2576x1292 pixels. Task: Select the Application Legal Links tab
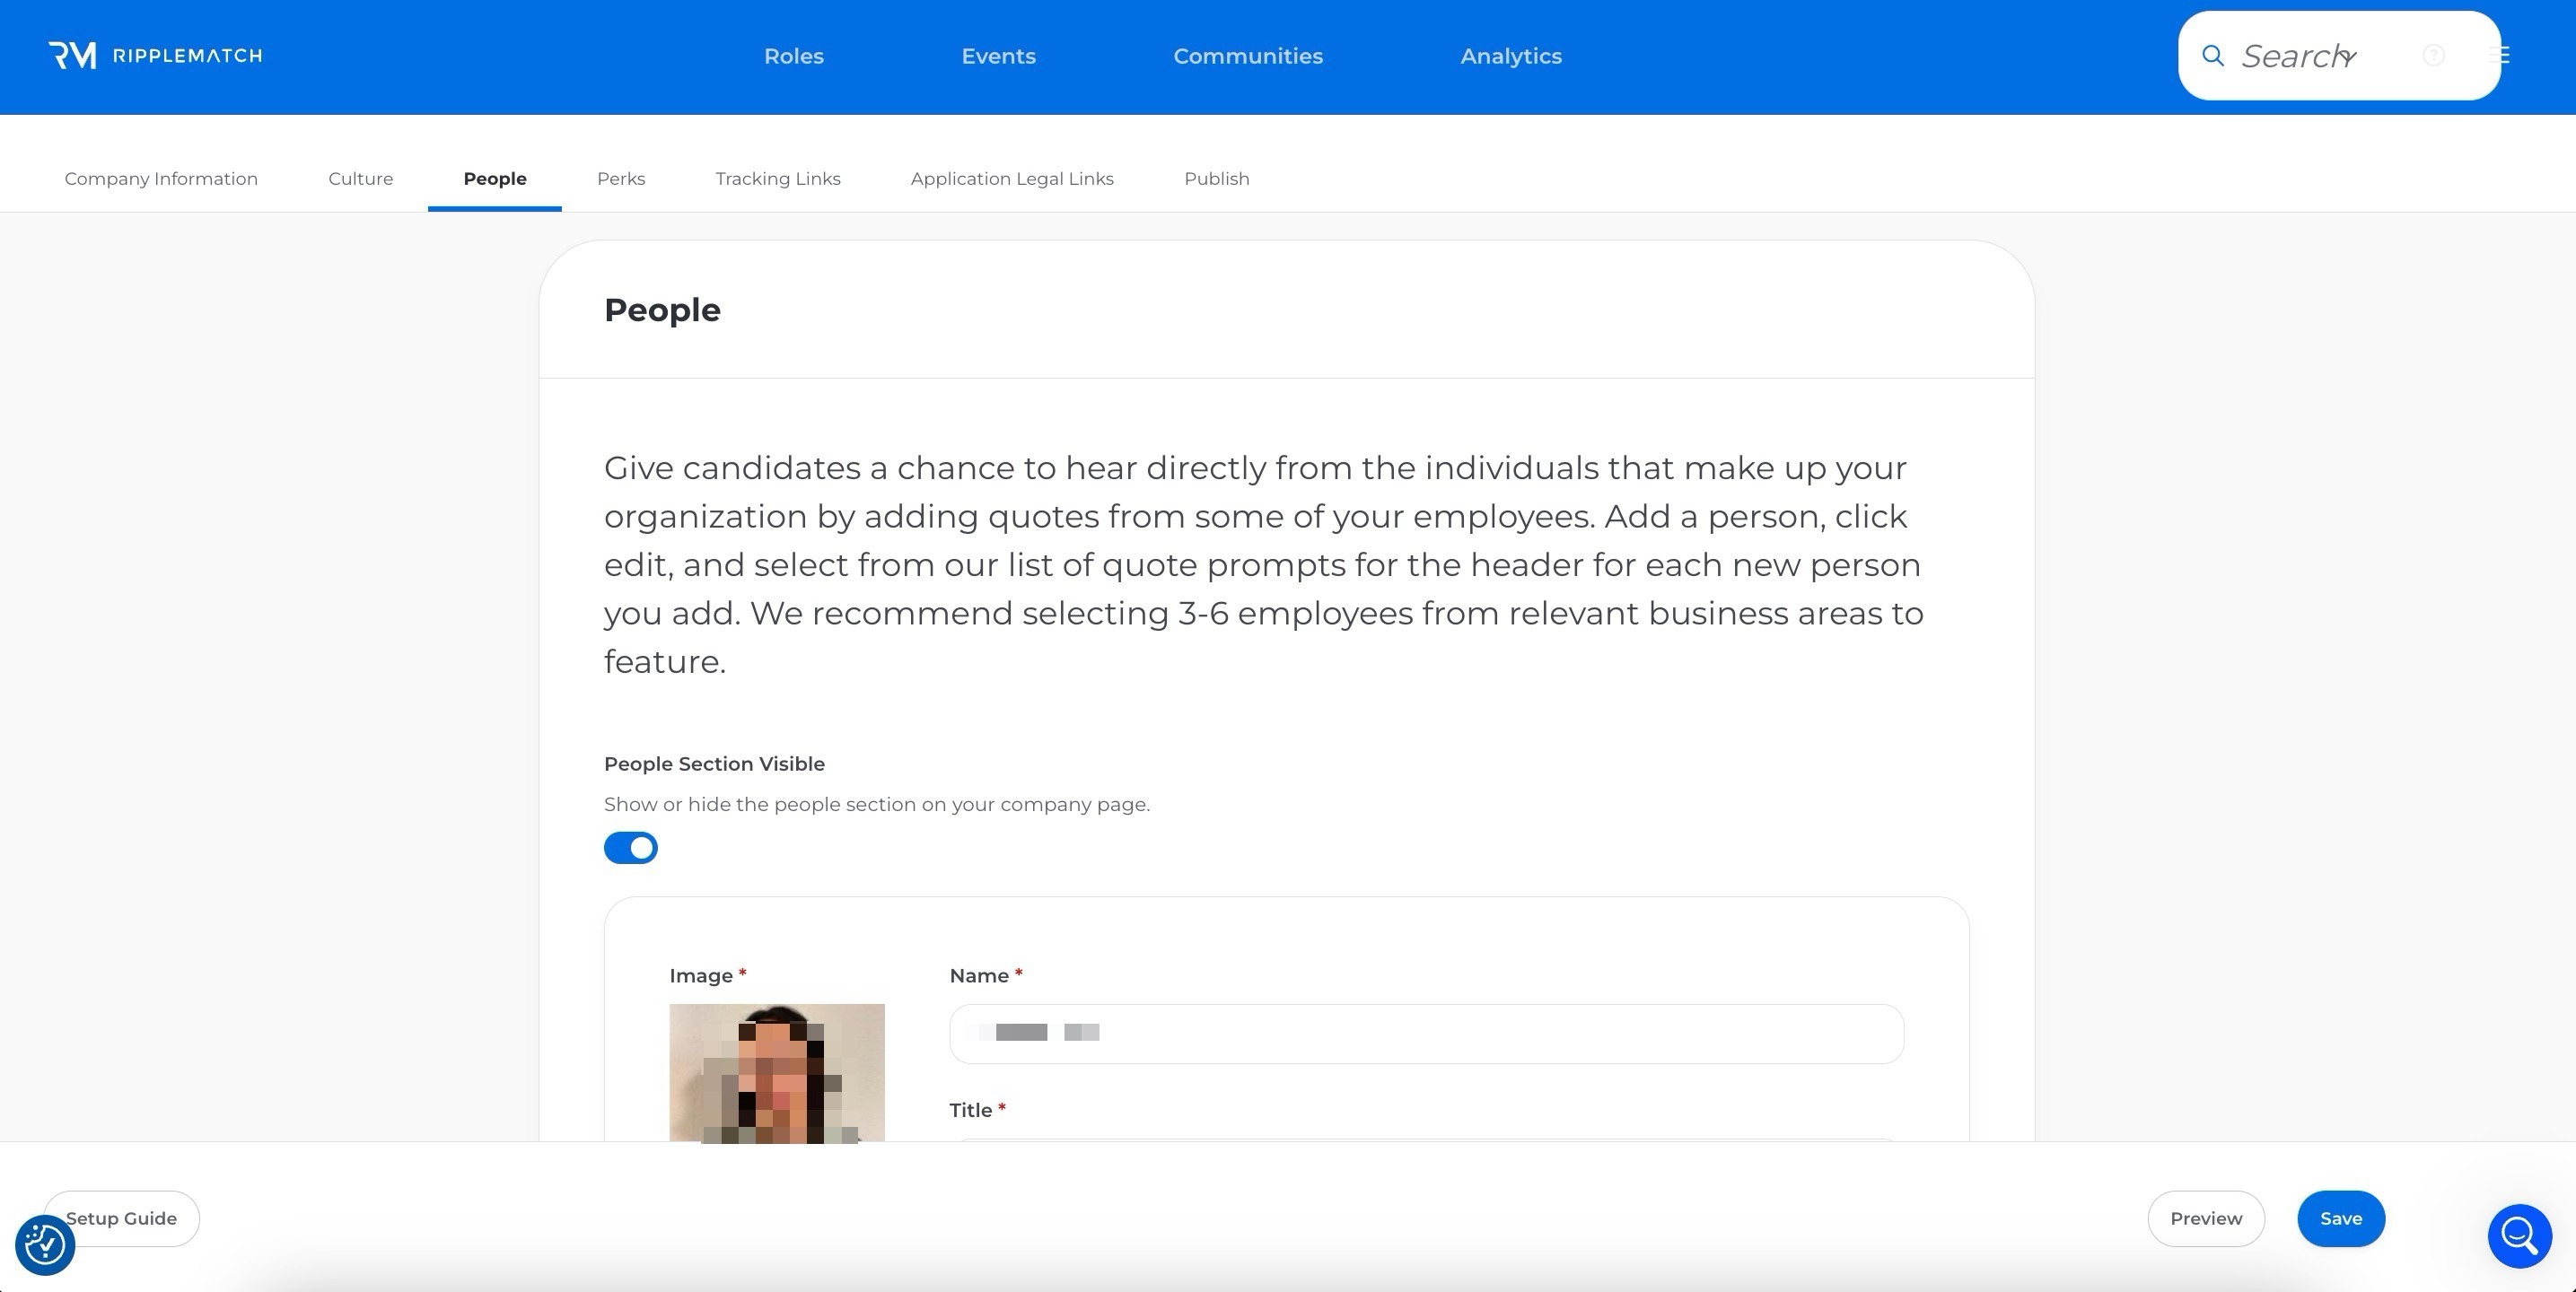1011,179
